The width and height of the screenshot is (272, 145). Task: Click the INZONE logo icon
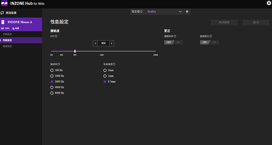[4, 3]
